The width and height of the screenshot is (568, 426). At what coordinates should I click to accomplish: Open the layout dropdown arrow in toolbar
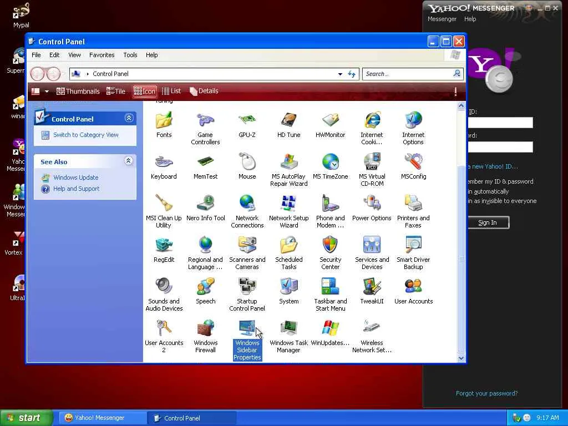(x=47, y=92)
